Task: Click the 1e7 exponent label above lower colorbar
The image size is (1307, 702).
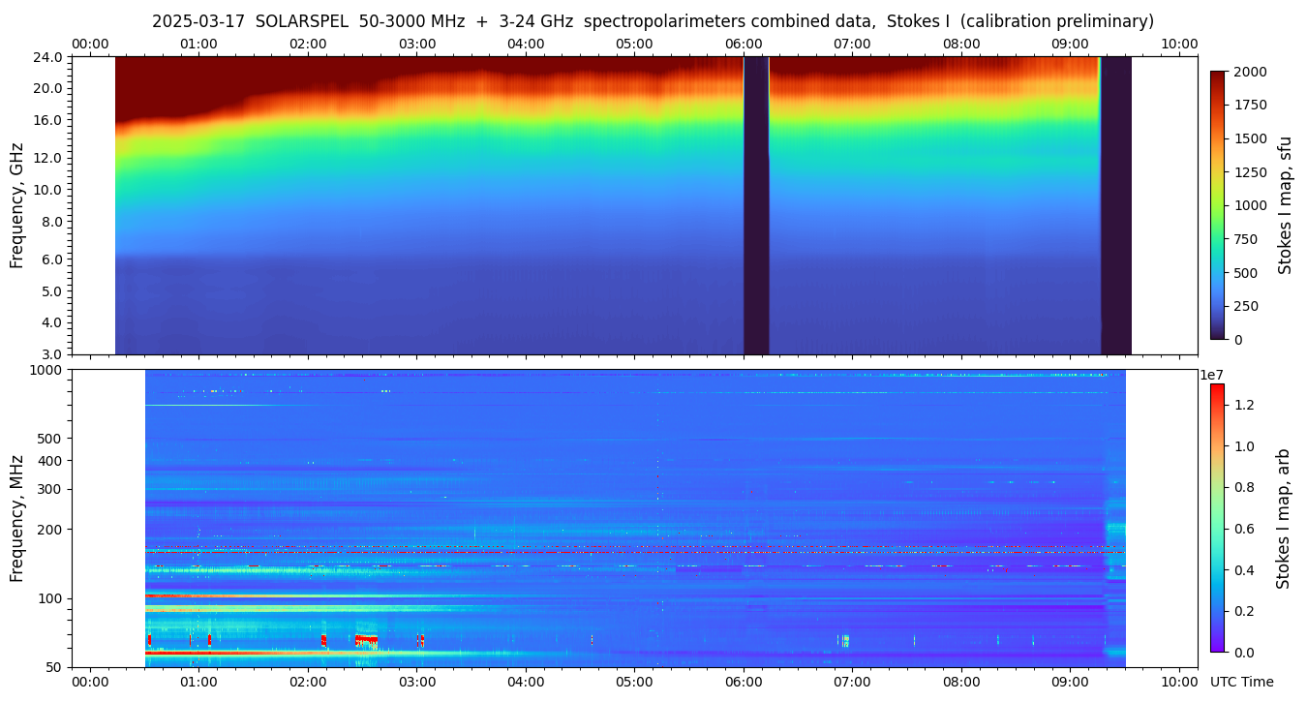Action: point(1213,375)
